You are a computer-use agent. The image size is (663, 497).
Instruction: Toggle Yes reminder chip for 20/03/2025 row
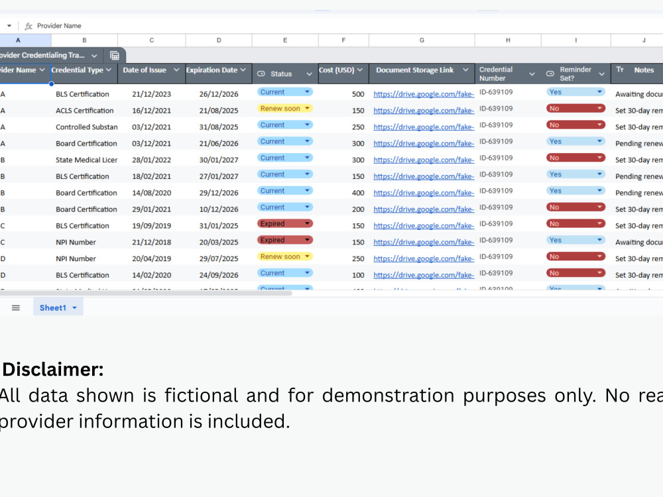click(x=576, y=240)
